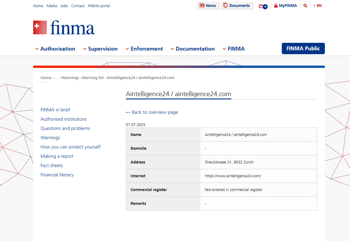Open the Enforcement main menu
The width and height of the screenshot is (350, 241).
[x=147, y=49]
